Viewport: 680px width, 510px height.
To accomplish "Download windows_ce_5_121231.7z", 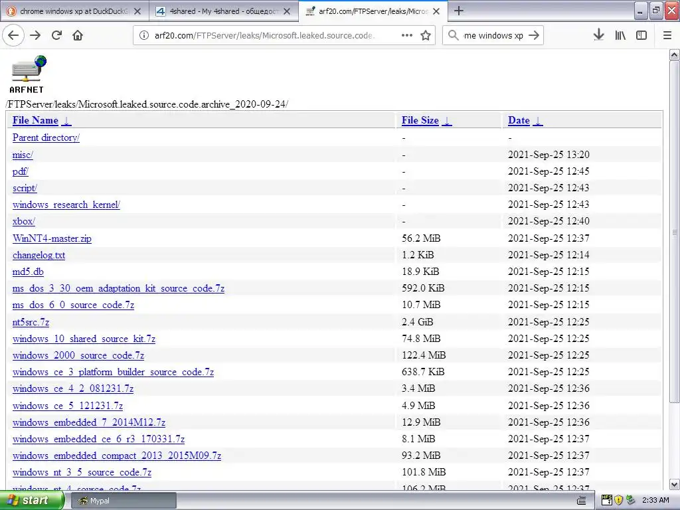I will coord(68,406).
